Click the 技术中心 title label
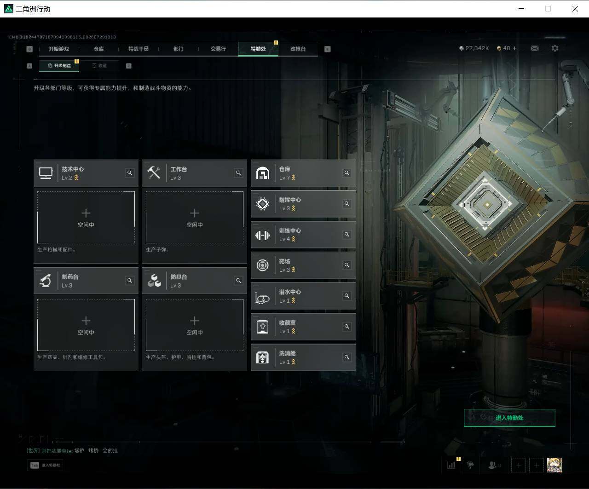Viewport: 589px width, 489px height. (73, 169)
